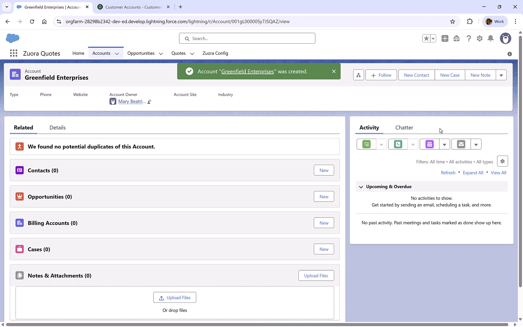Expand the Accounts navigation dropdown

click(117, 53)
